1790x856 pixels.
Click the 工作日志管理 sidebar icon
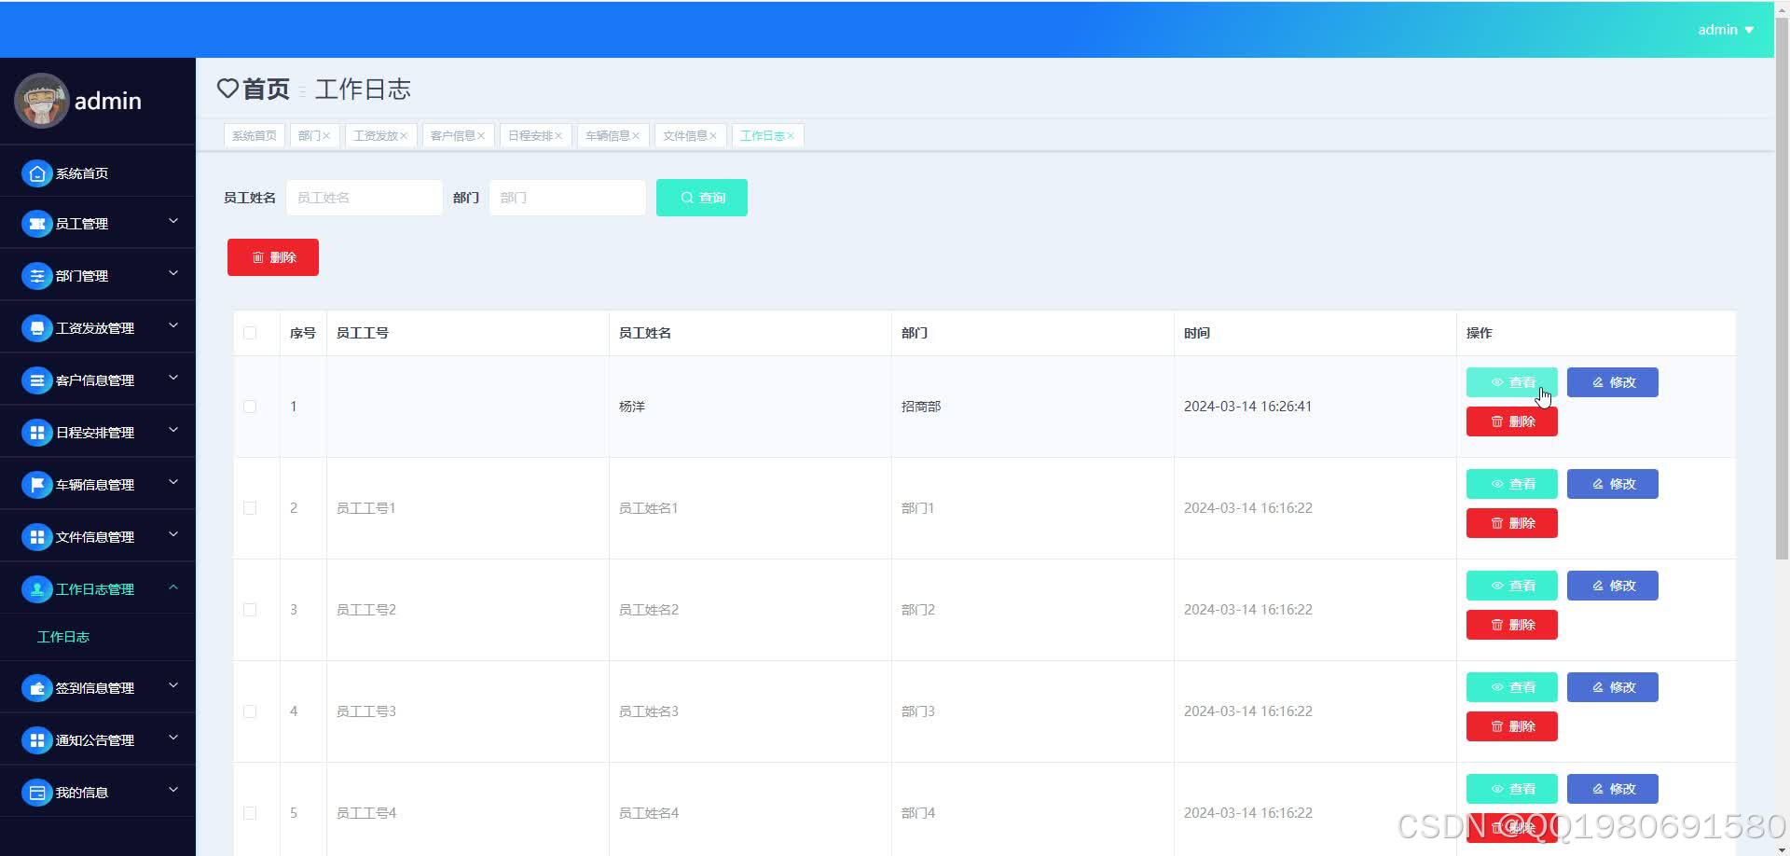(36, 589)
